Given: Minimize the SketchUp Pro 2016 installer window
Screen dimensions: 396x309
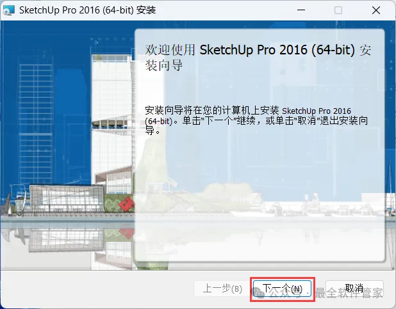Looking at the screenshot, I should point(301,10).
